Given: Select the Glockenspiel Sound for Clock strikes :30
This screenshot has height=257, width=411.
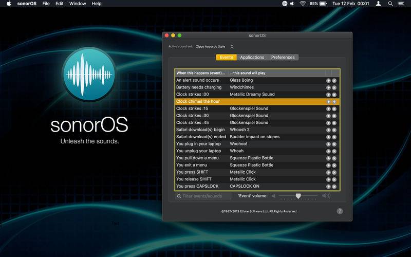Looking at the screenshot, I should (x=249, y=116).
